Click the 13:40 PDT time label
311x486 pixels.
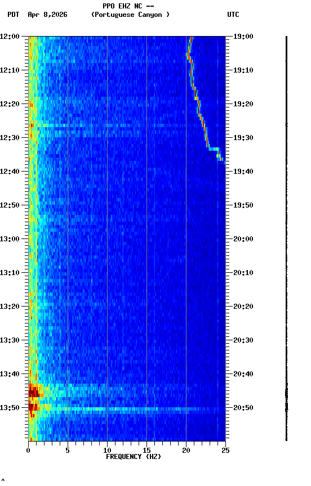click(10, 374)
